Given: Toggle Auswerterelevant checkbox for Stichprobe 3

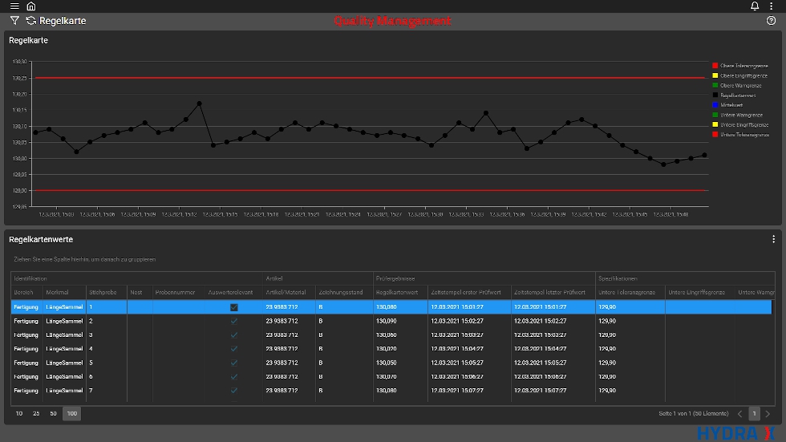Looking at the screenshot, I should (233, 335).
